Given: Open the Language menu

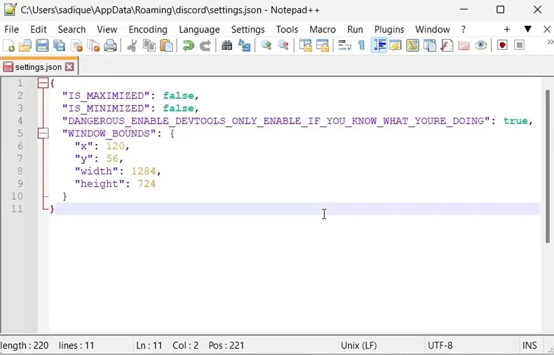Looking at the screenshot, I should coord(199,29).
